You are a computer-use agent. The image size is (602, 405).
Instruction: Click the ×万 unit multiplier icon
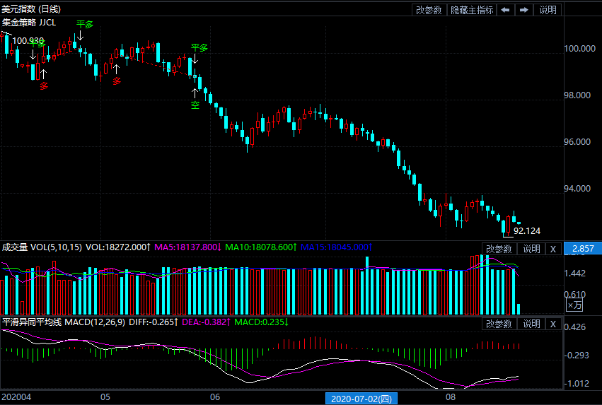pyautogui.click(x=574, y=305)
